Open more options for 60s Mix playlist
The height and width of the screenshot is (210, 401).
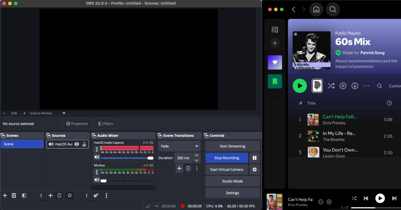367,86
